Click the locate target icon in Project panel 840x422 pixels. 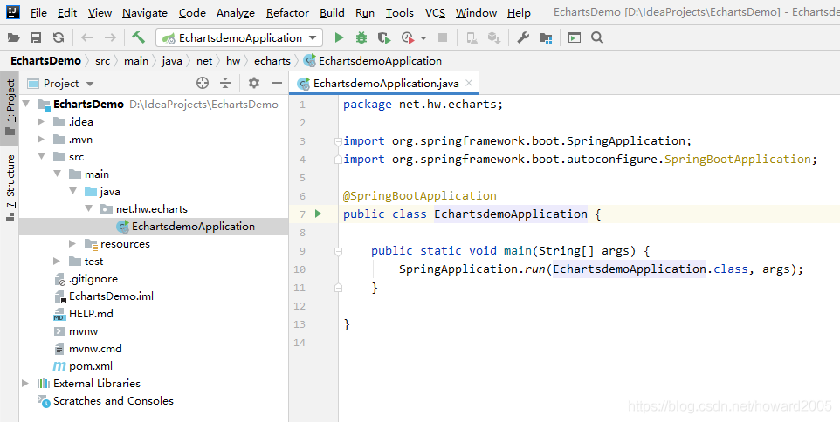203,83
